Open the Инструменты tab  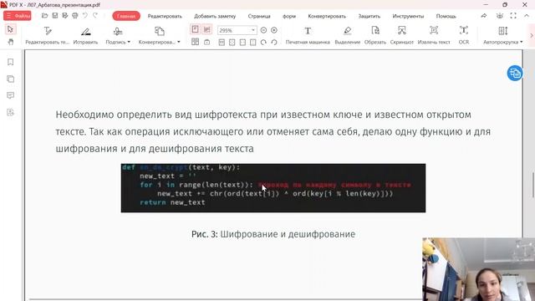click(408, 16)
